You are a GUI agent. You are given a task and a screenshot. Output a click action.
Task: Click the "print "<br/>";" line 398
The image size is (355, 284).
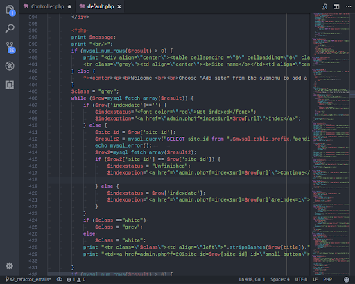(92, 44)
